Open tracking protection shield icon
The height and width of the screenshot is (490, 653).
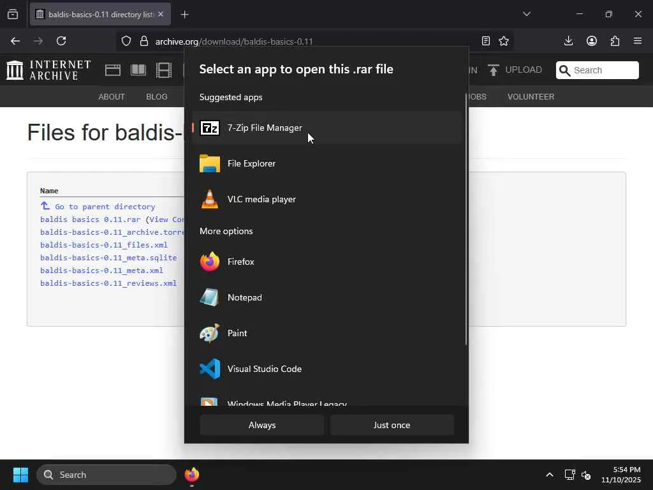click(x=126, y=41)
